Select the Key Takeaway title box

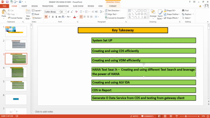tap(123, 30)
